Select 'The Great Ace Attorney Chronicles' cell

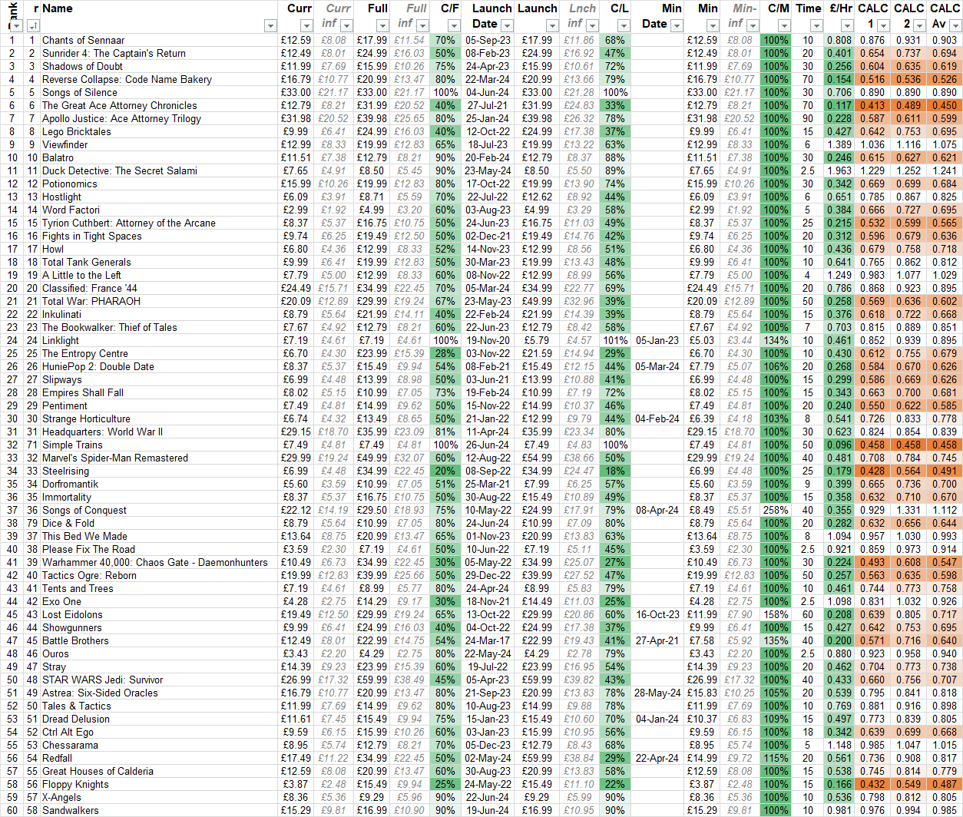coord(159,105)
